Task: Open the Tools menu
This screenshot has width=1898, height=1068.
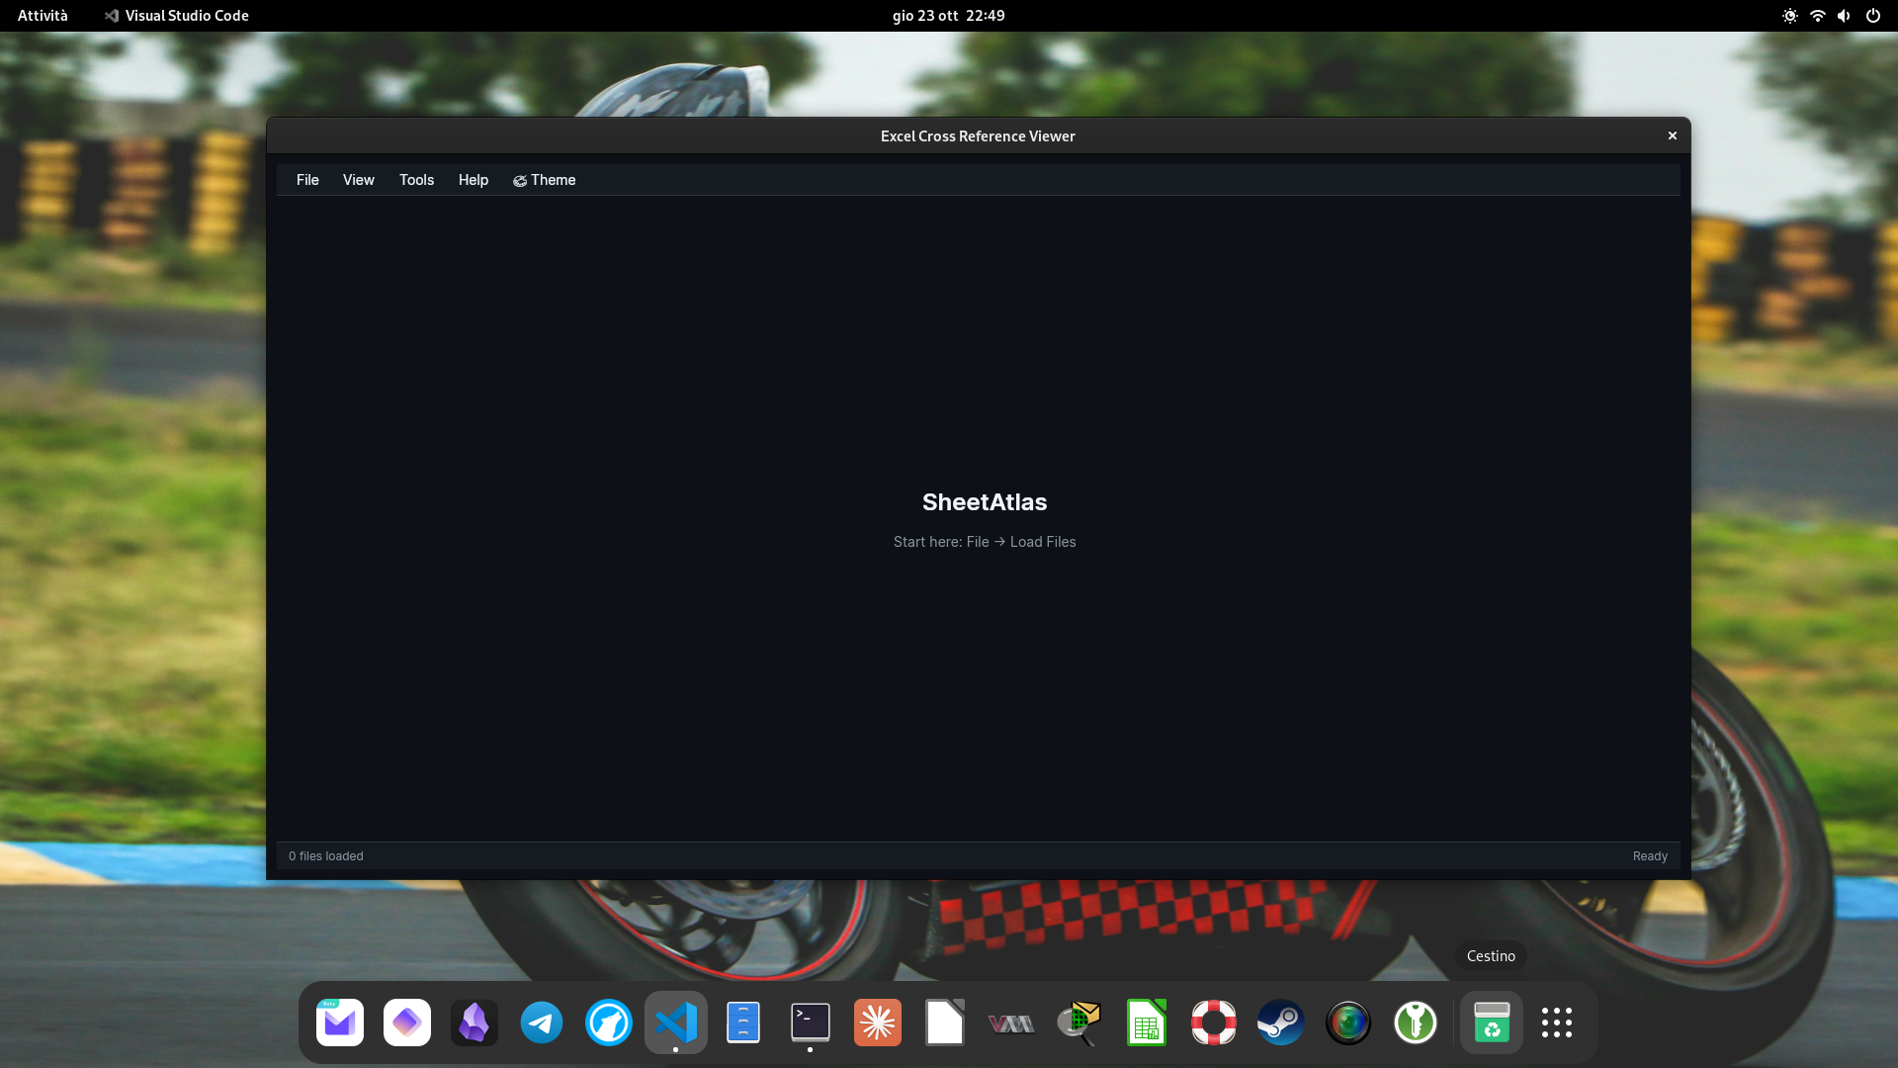Action: (x=416, y=180)
